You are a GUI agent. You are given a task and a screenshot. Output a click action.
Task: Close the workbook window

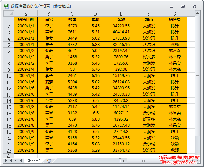[x=194, y=6]
